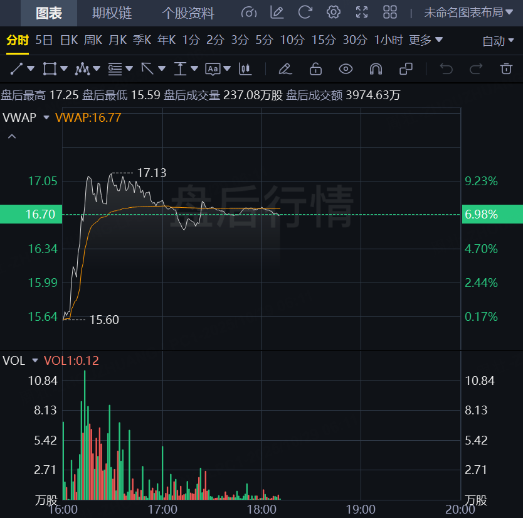
Task: Open chart settings gear icon
Action: pyautogui.click(x=334, y=13)
